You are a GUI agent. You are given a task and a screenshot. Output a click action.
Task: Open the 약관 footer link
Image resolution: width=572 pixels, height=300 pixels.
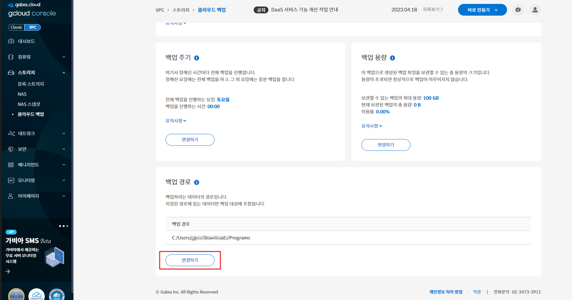tap(477, 292)
